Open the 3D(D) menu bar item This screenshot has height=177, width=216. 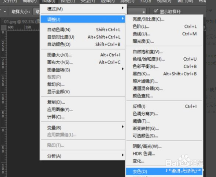(145, 1)
